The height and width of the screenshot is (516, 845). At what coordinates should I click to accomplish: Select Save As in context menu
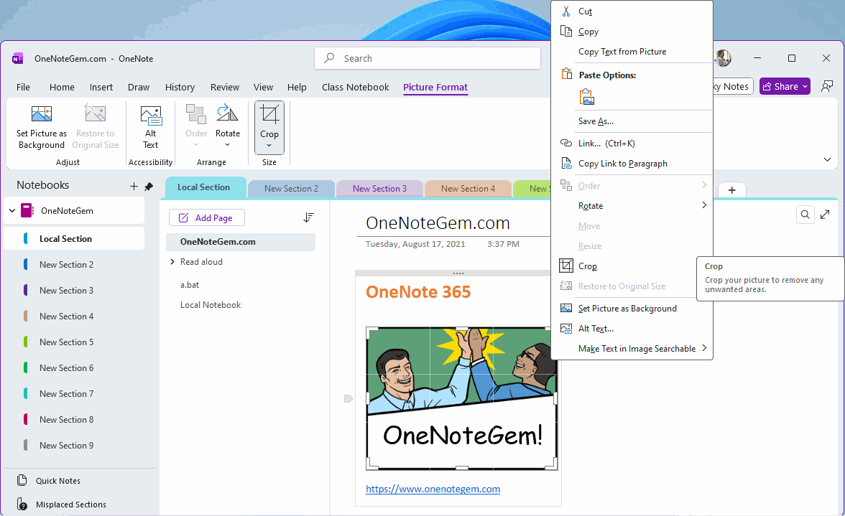pos(596,121)
